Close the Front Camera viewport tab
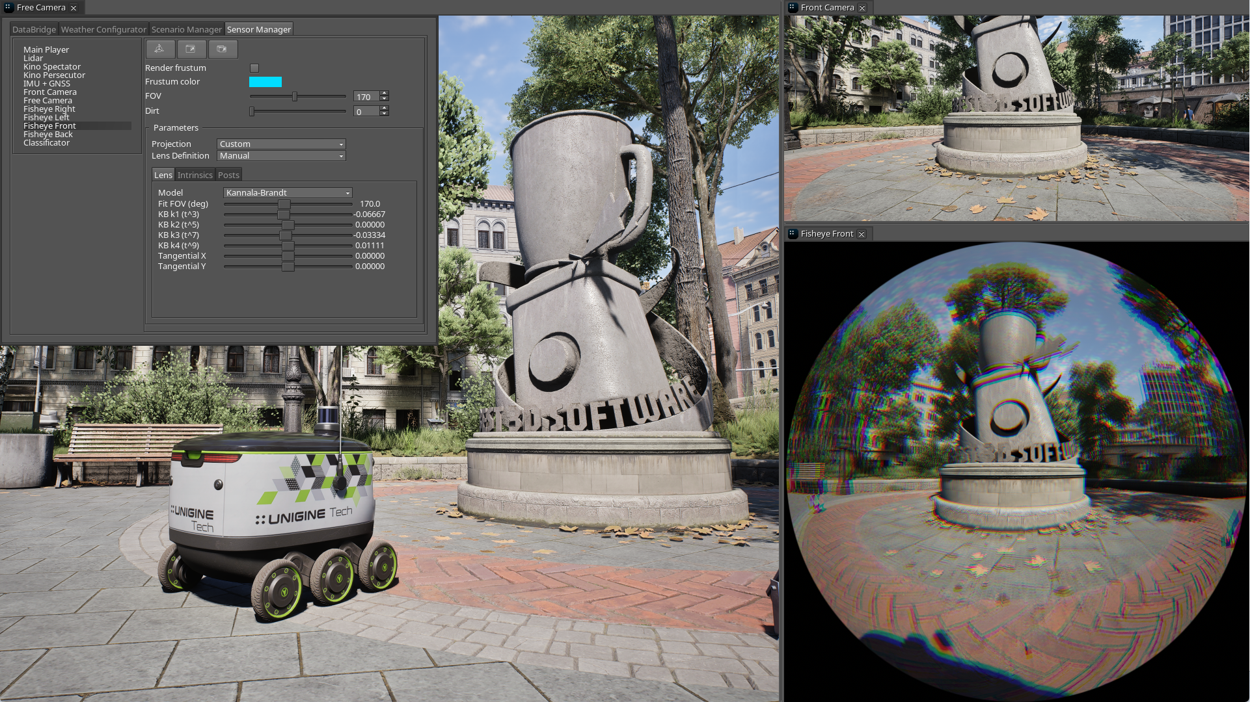 [862, 8]
